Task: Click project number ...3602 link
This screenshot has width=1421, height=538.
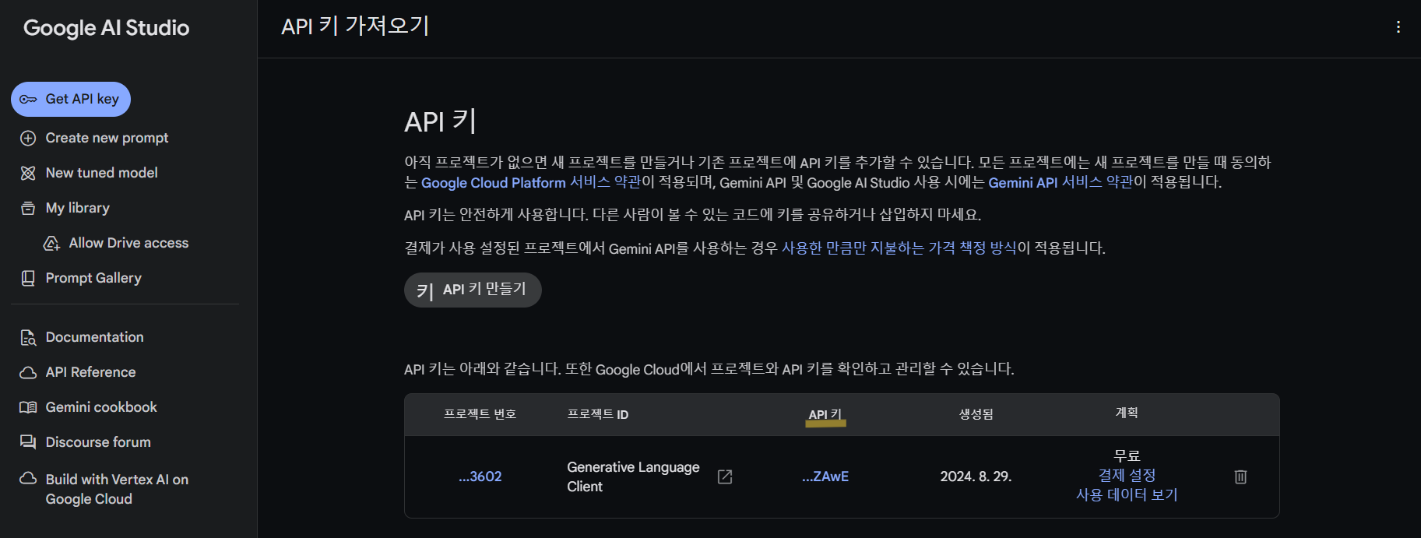Action: coord(480,476)
